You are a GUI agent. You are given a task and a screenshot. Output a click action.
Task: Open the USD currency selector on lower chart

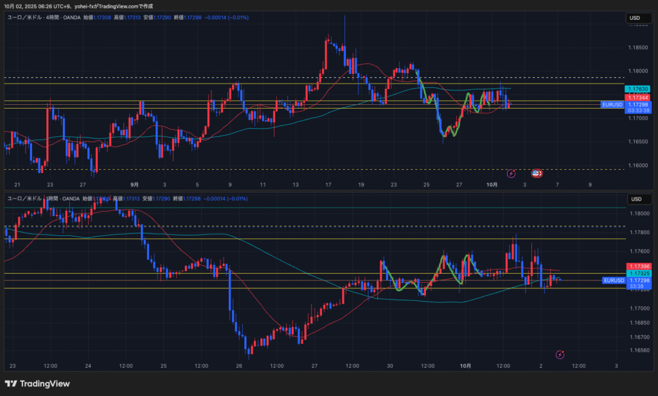636,199
